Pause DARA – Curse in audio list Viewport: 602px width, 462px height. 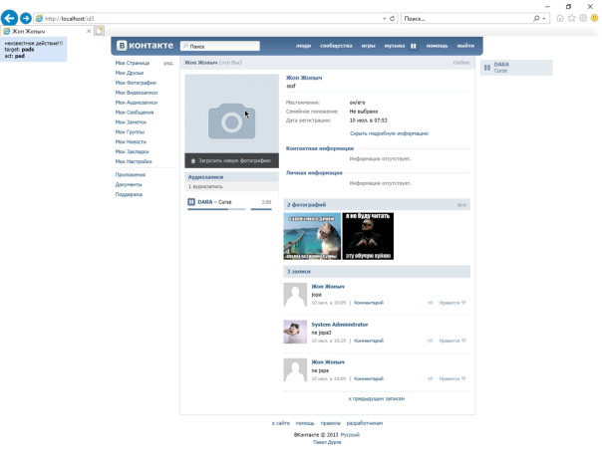(x=191, y=202)
